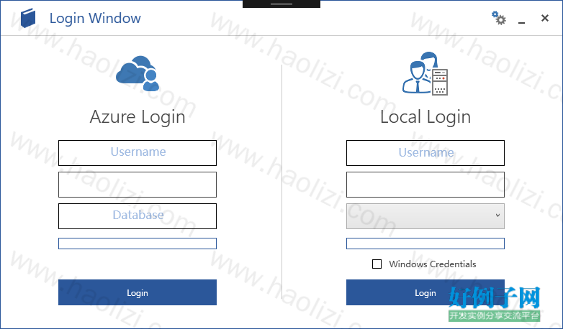This screenshot has height=329, width=563.
Task: Click the Azure cloud user icon
Action: click(138, 73)
